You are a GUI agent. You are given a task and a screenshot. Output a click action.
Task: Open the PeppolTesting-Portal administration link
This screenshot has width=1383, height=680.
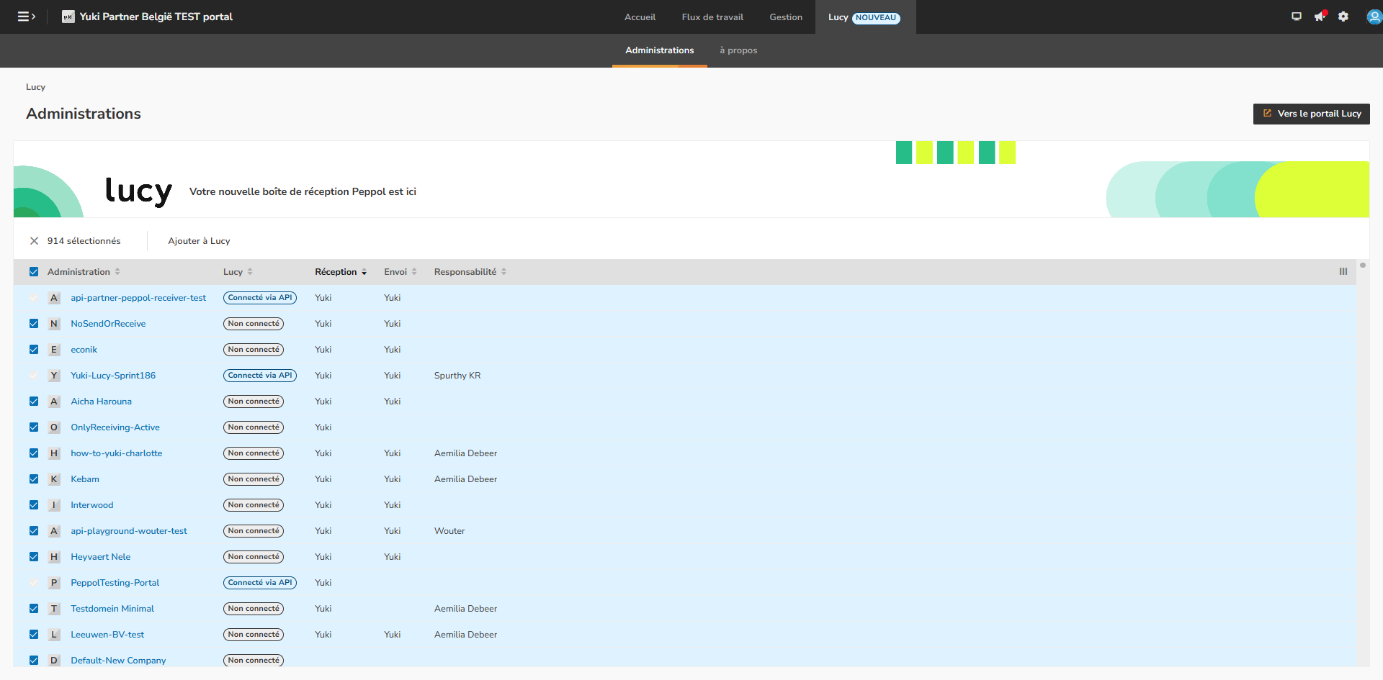(115, 583)
